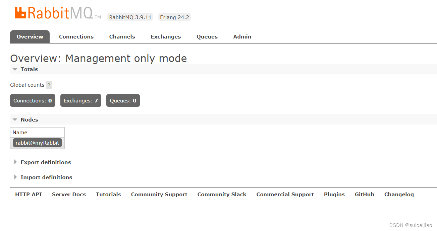Screen dimensions: 437x231
Task: Switch to the Connections tab
Action: [x=76, y=36]
